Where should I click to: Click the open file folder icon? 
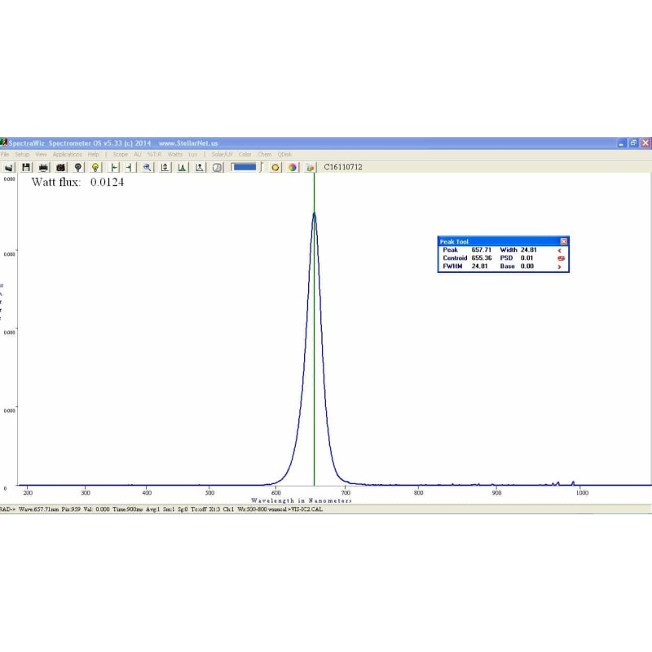point(9,167)
